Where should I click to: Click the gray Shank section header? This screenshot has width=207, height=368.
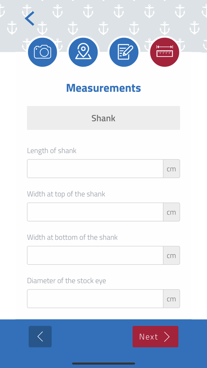click(103, 118)
